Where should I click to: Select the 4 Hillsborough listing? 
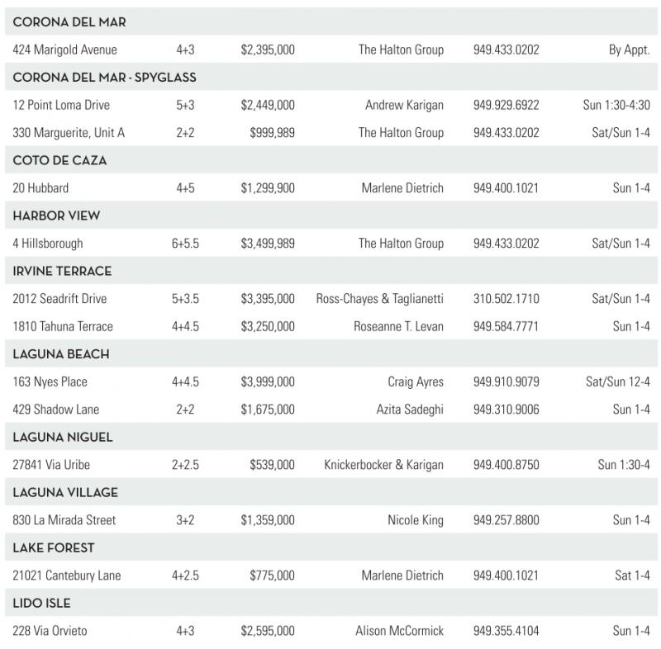tap(48, 244)
